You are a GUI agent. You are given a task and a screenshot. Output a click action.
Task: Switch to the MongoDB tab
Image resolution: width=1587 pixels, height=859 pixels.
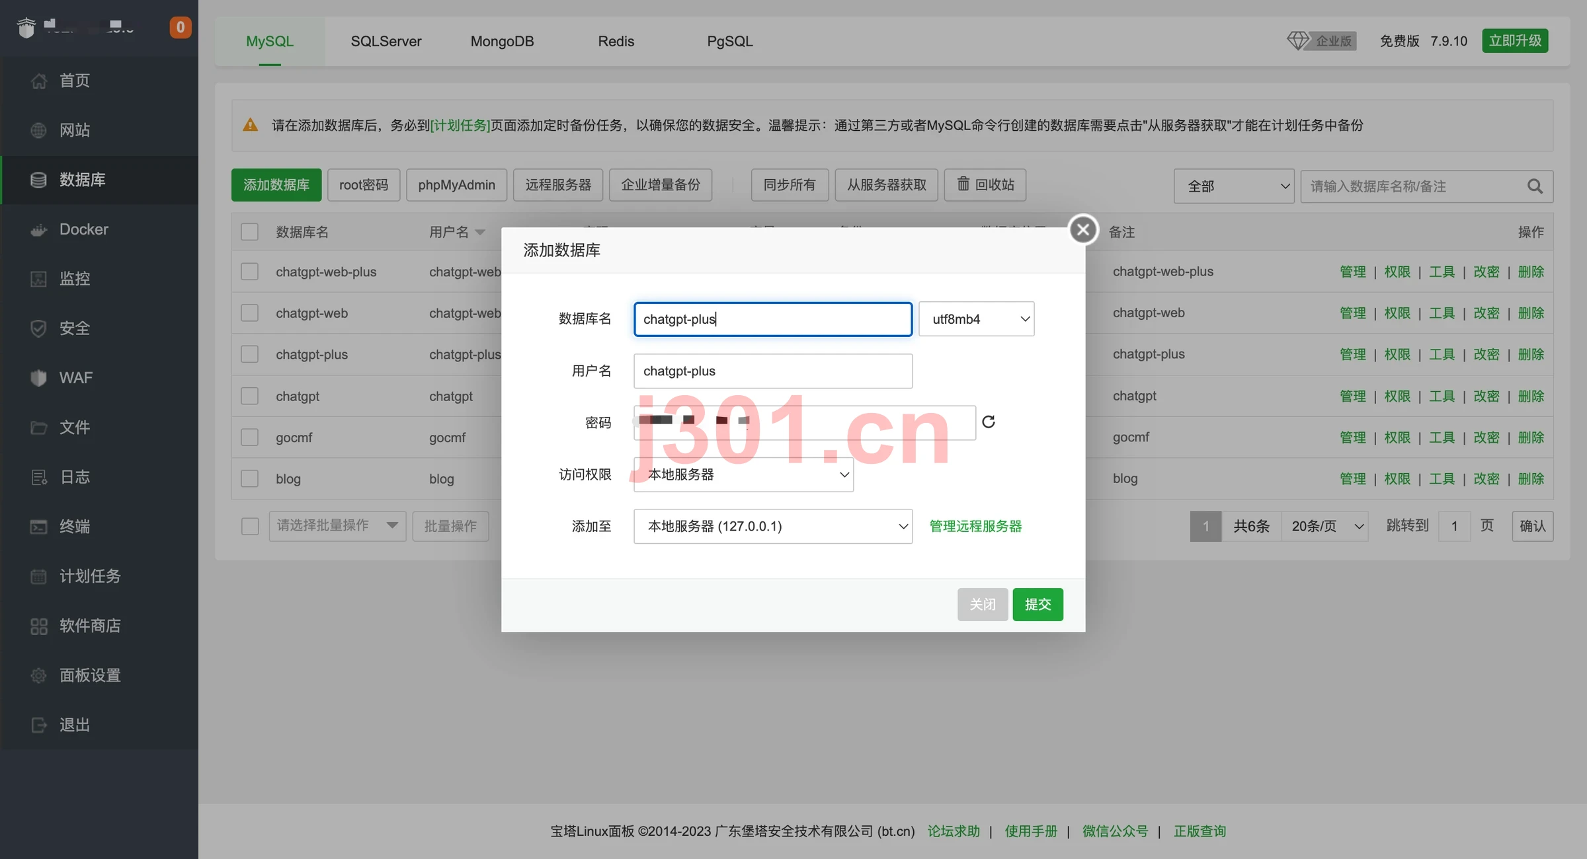point(502,41)
